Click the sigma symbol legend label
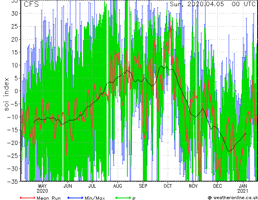258x200 pixels. coord(134,198)
